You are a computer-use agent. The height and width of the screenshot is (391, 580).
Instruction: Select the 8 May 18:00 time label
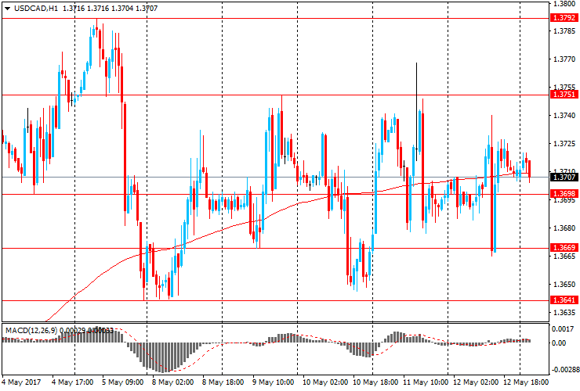223,382
